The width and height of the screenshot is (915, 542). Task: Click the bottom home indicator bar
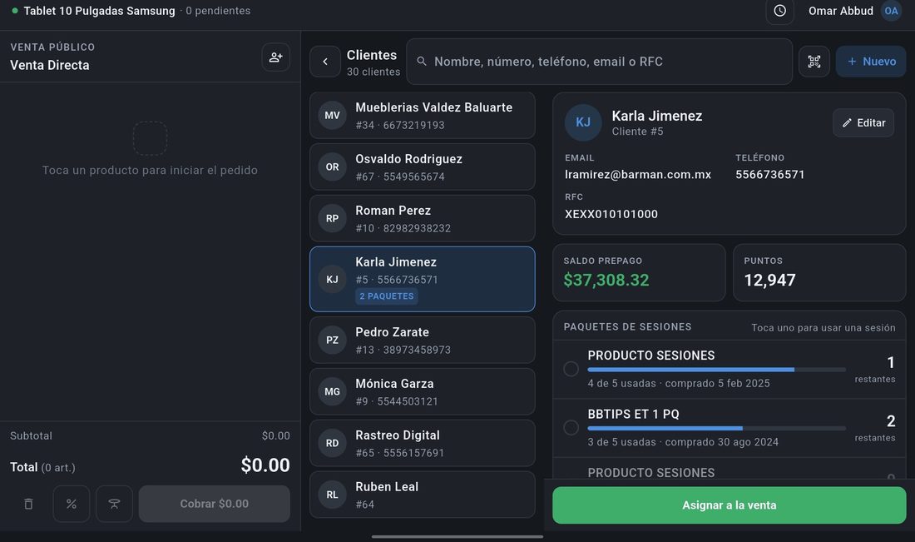point(457,536)
